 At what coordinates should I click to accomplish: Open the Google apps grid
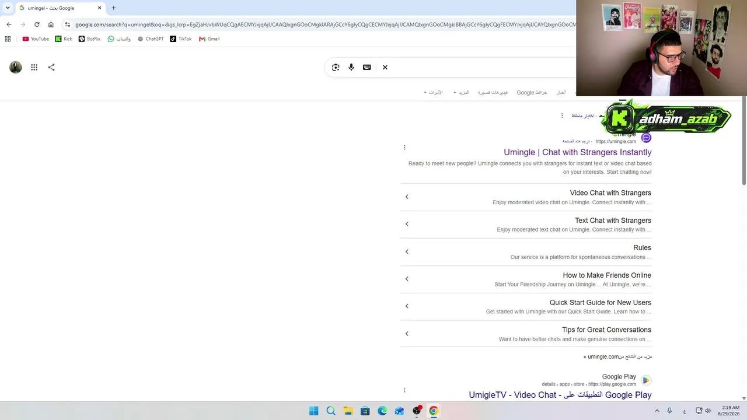click(34, 68)
